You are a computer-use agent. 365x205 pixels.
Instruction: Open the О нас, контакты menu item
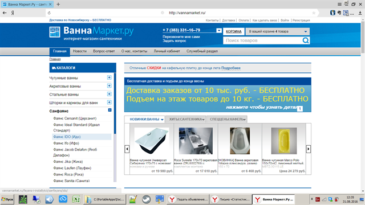click(134, 51)
